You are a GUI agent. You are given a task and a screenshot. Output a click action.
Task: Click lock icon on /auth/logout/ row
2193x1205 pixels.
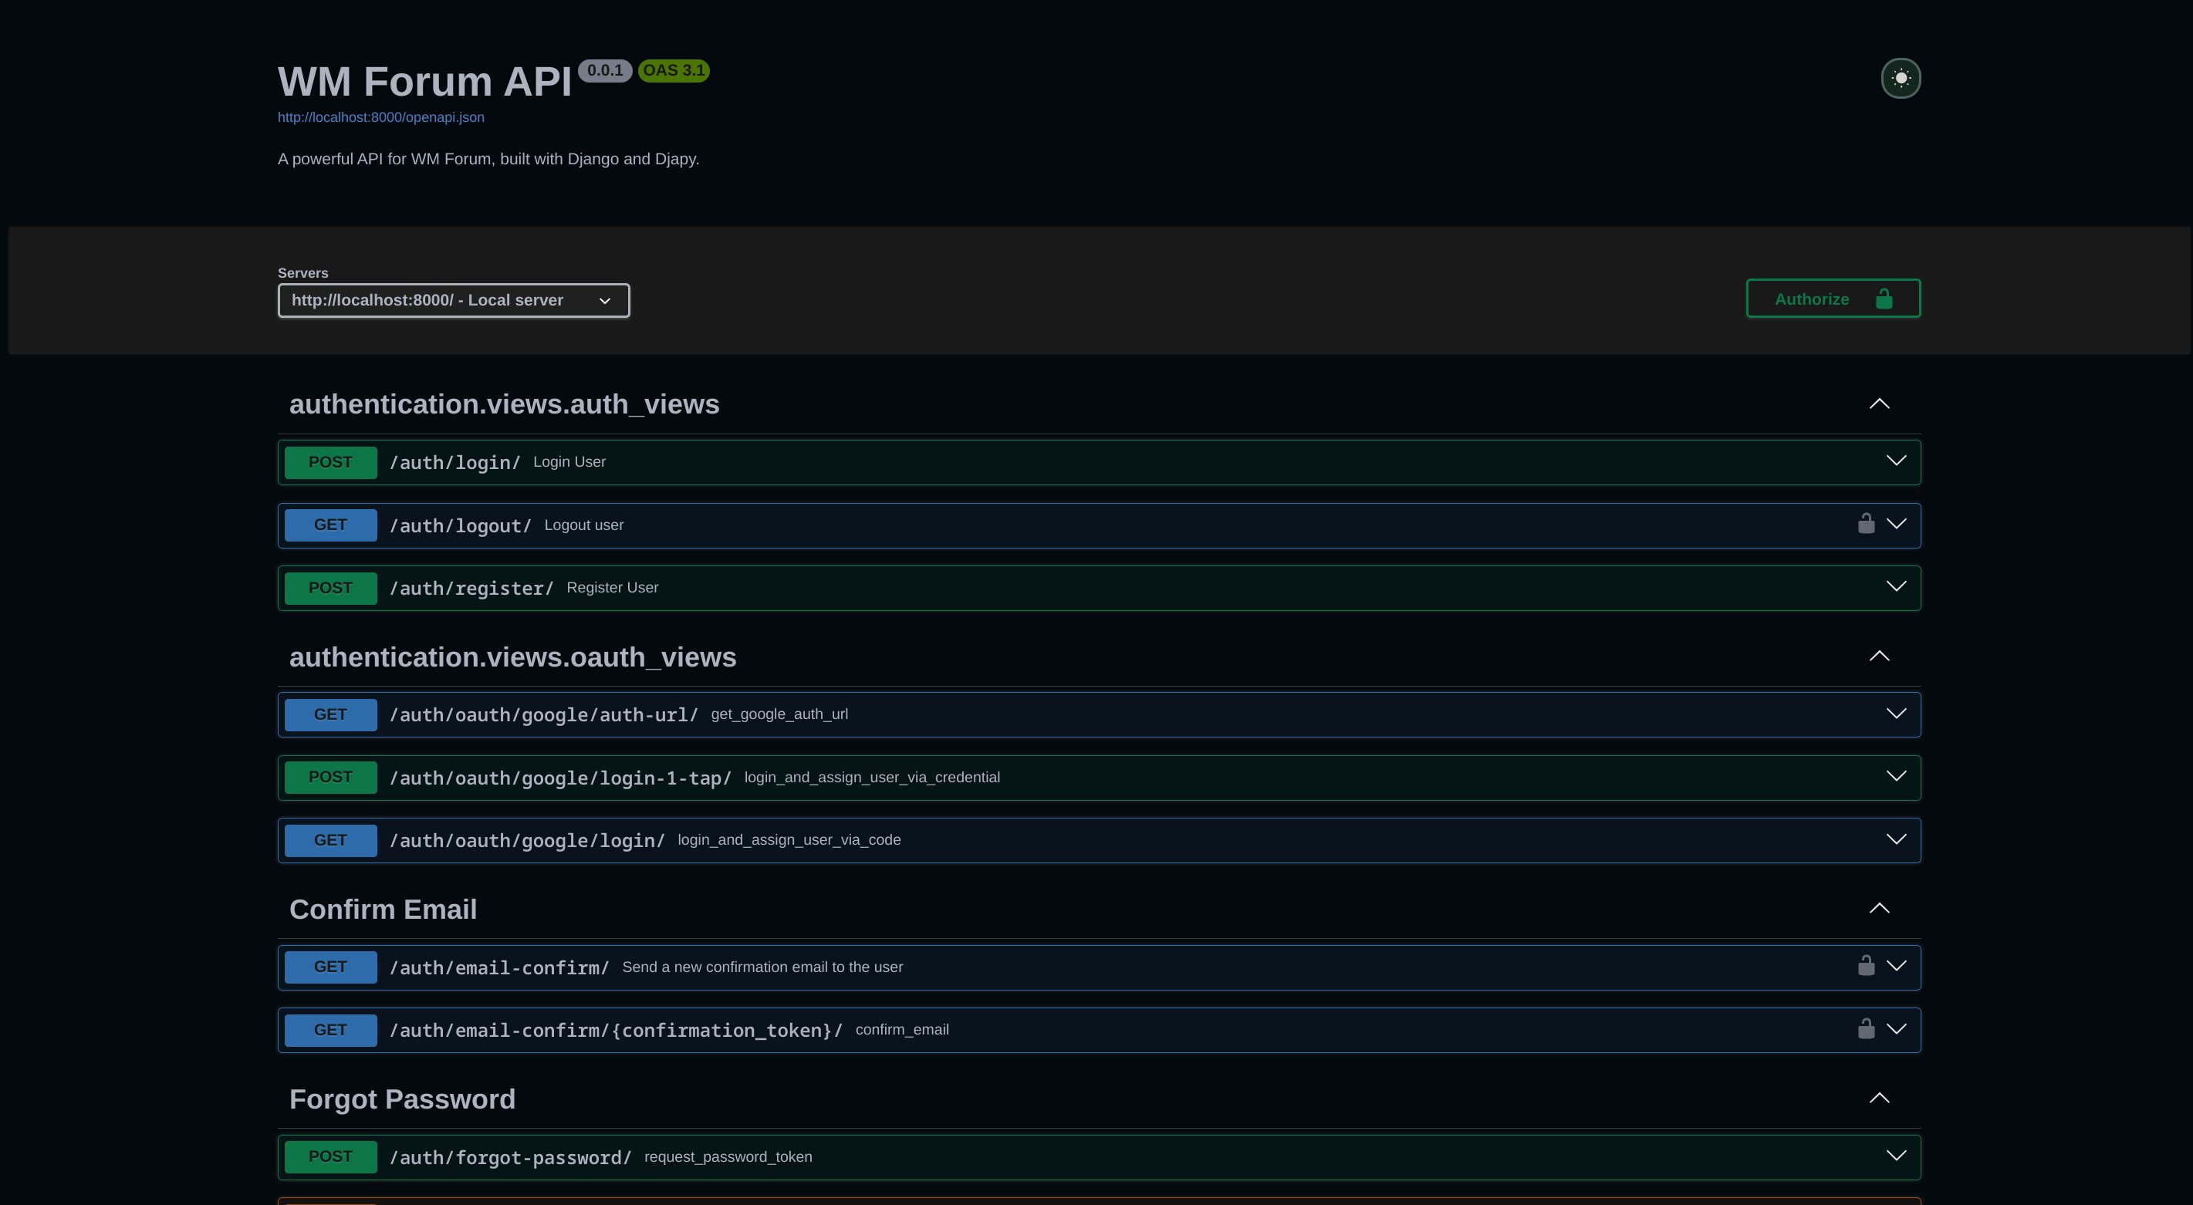(x=1865, y=525)
